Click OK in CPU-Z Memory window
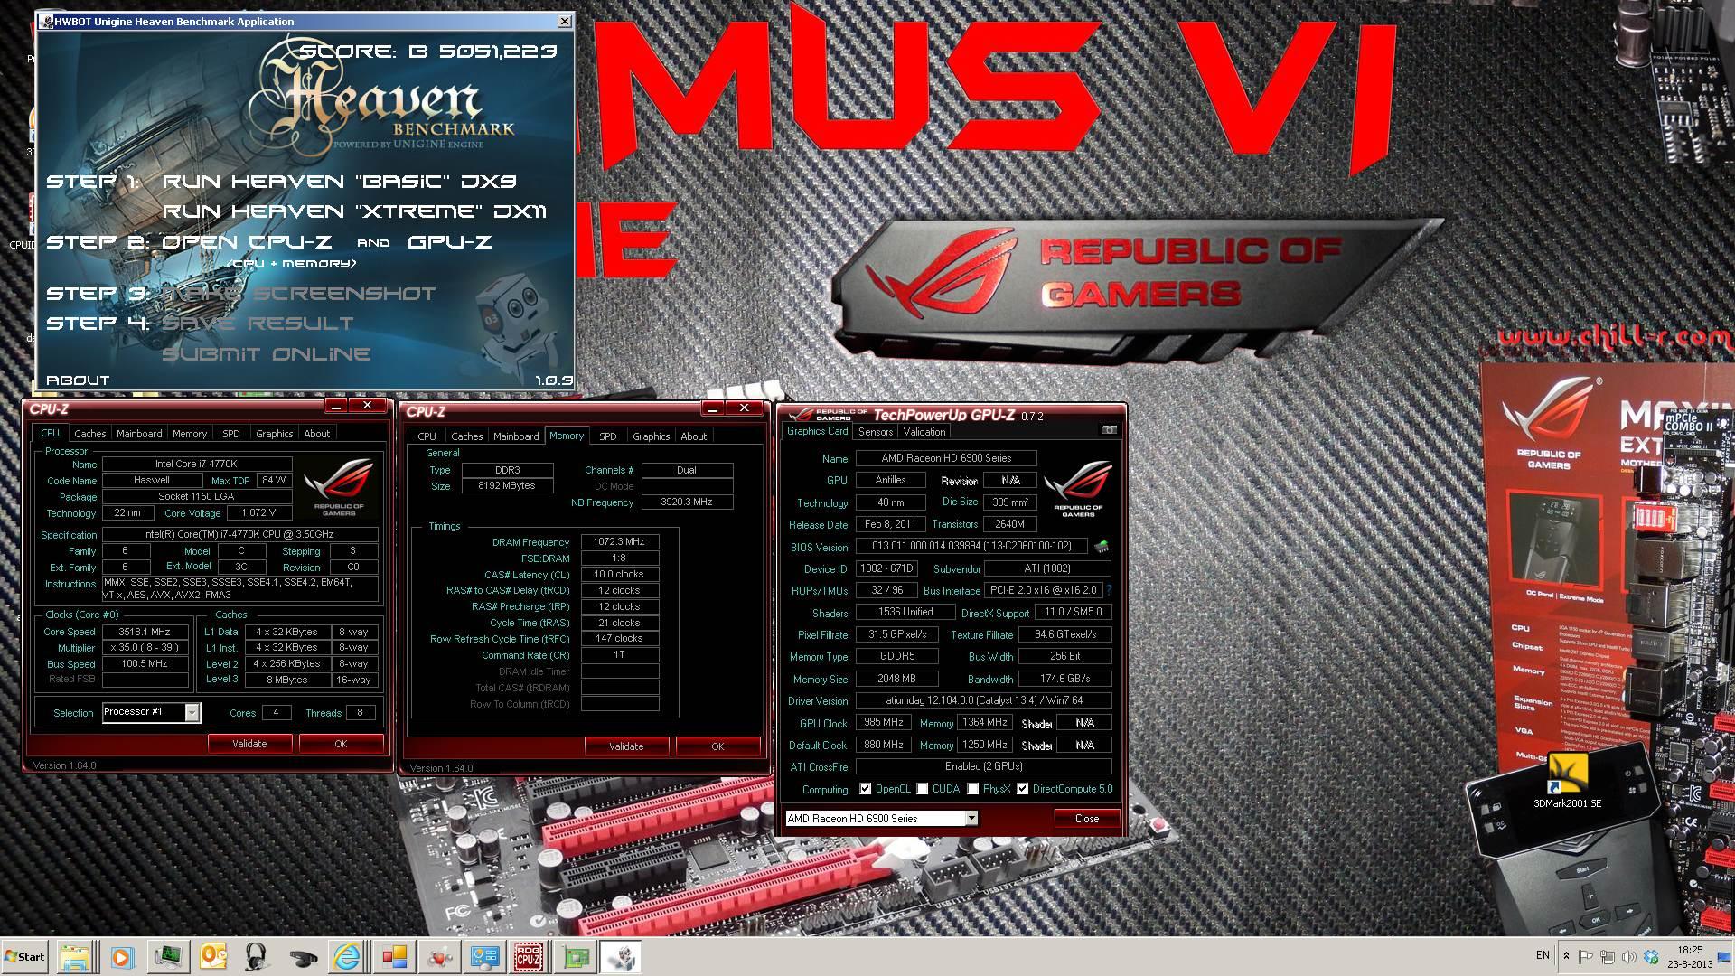Screen dimensions: 1735x976 (x=717, y=746)
